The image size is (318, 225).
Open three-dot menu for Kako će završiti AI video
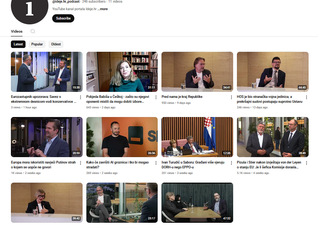(156, 163)
